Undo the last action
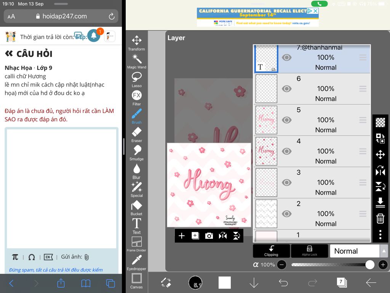This screenshot has width=390, height=293. pyautogui.click(x=283, y=283)
